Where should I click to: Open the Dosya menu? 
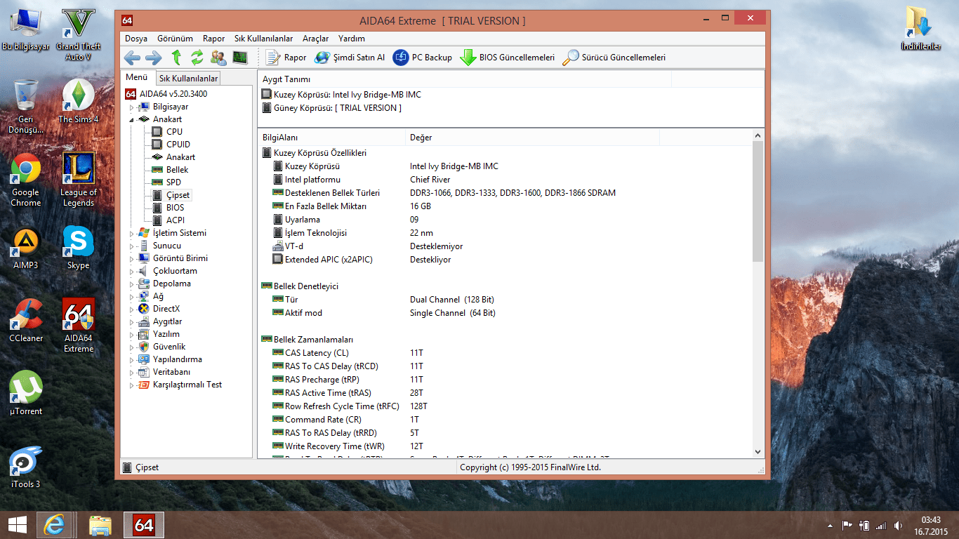tap(136, 39)
